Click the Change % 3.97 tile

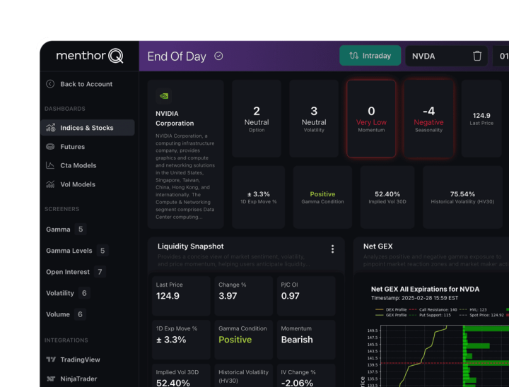tap(243, 296)
